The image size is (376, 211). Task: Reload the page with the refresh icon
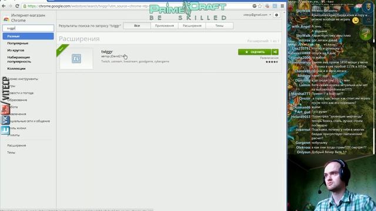point(17,6)
